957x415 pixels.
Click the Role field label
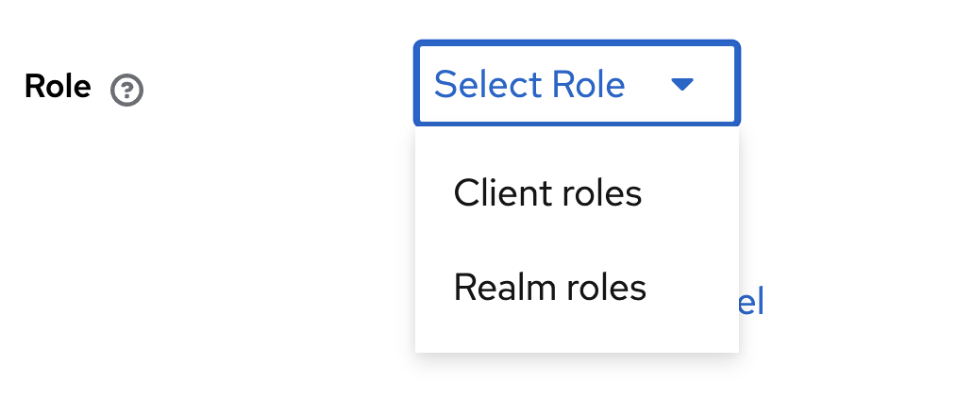pos(58,87)
